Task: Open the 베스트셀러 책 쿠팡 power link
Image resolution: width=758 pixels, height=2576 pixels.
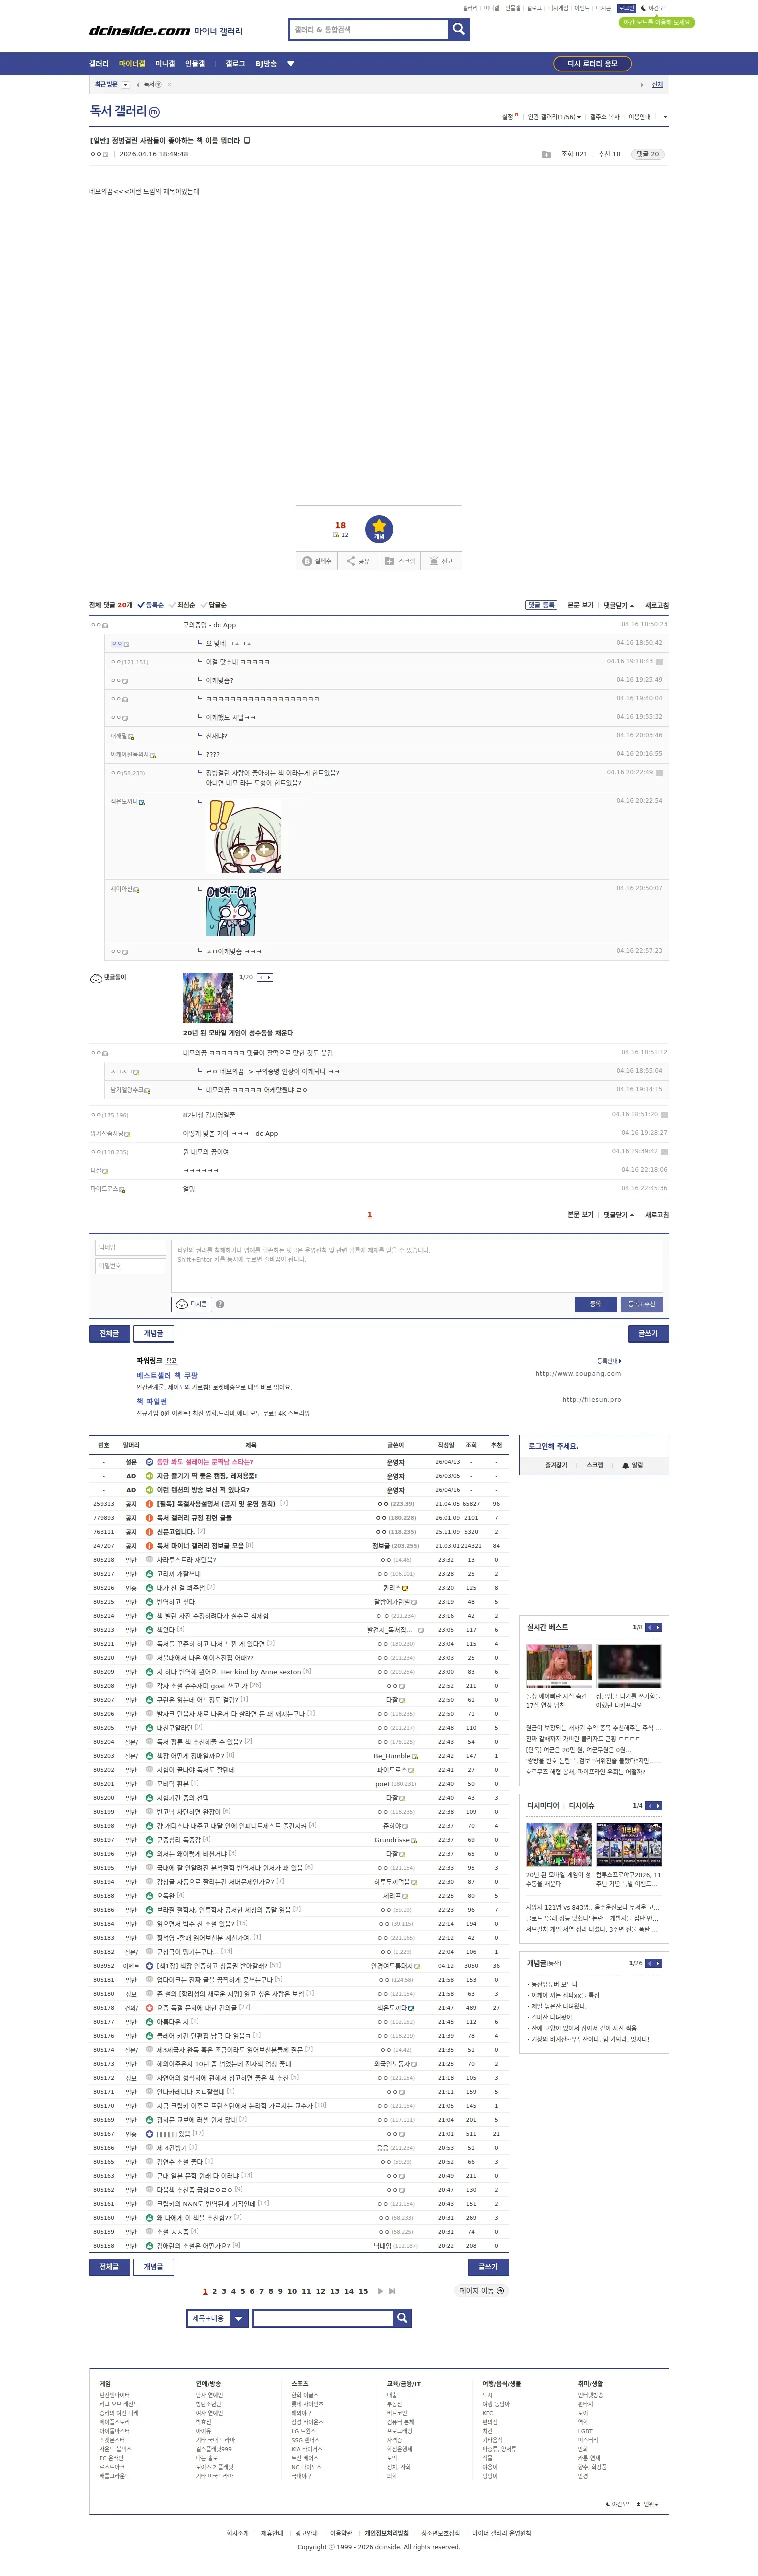Action: click(167, 1376)
